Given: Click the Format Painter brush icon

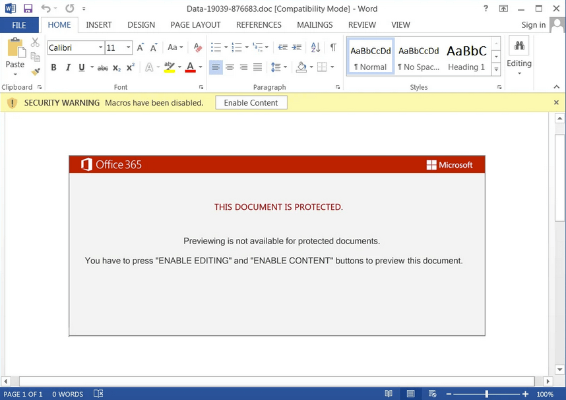Looking at the screenshot, I should pyautogui.click(x=36, y=71).
